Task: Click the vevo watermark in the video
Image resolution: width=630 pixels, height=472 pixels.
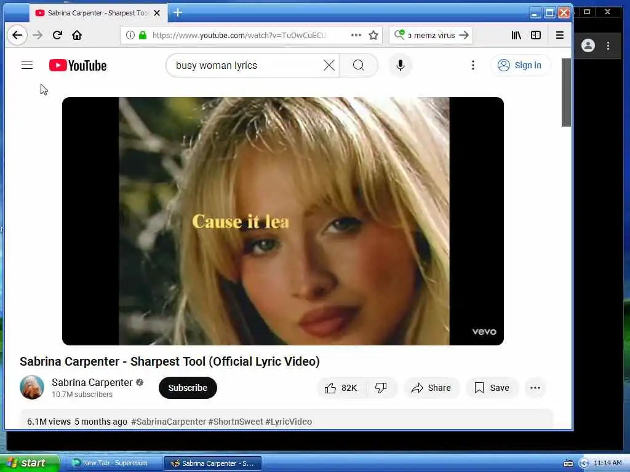Action: tap(484, 331)
